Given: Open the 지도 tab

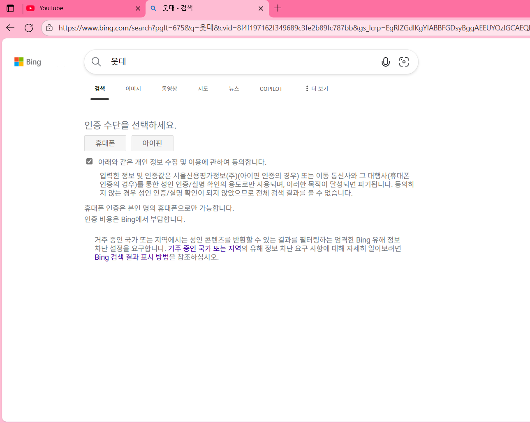Looking at the screenshot, I should tap(203, 89).
